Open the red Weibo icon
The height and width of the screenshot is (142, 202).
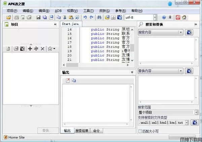click(x=178, y=17)
